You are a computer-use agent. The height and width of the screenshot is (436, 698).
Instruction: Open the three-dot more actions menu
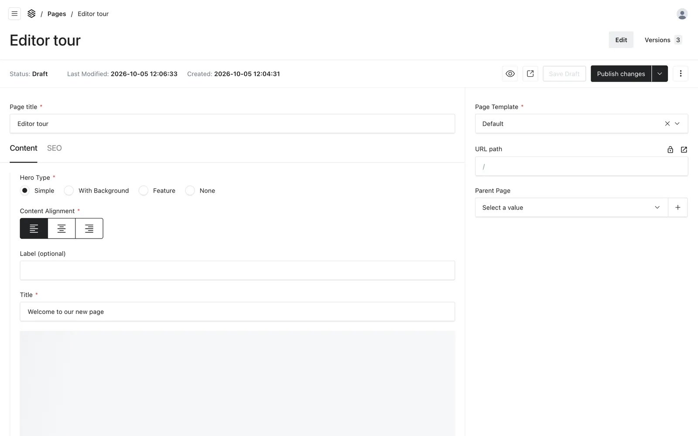(680, 74)
